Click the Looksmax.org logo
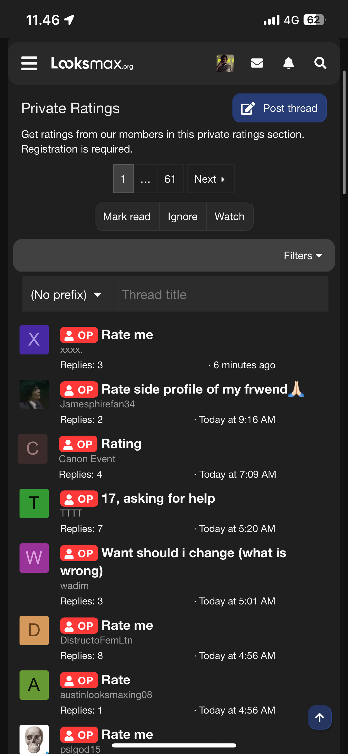 92,63
